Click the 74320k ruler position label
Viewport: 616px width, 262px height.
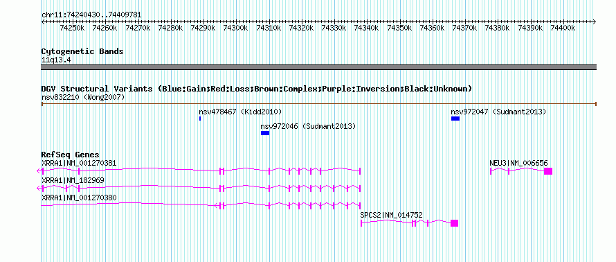(301, 28)
